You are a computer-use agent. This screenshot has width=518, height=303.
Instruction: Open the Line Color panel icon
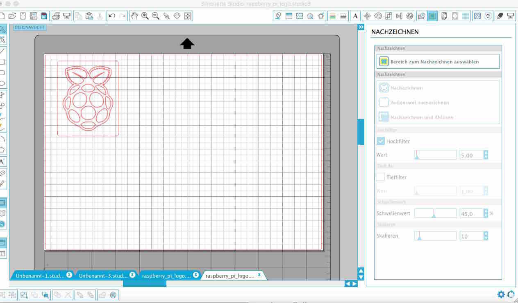coord(332,16)
